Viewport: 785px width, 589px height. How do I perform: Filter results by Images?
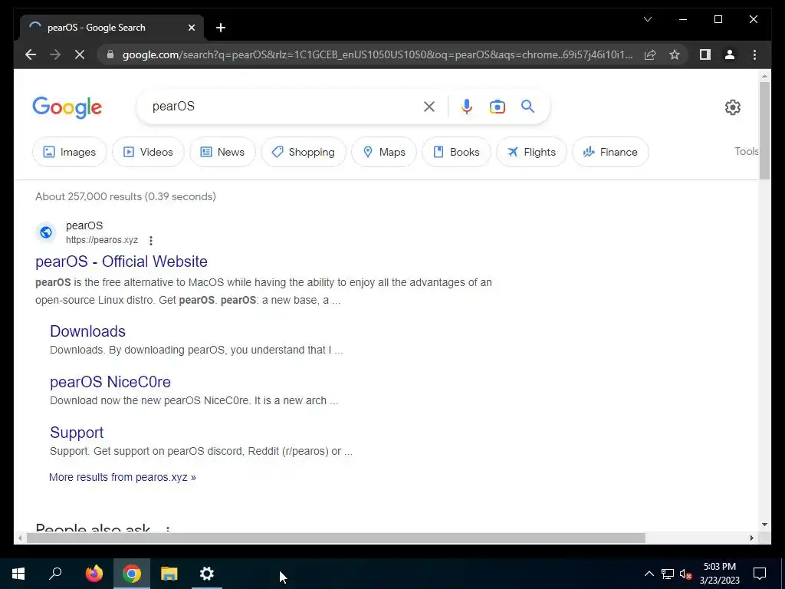[x=70, y=152]
